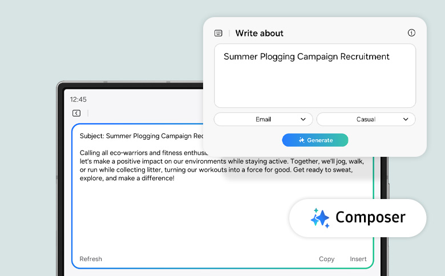Open the info icon in Write about panel
445x276 pixels.
point(411,33)
